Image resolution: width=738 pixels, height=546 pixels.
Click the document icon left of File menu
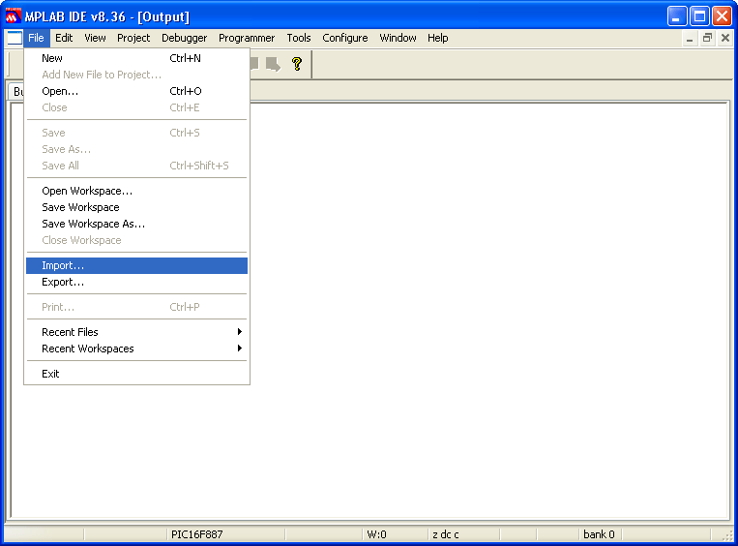pos(15,38)
